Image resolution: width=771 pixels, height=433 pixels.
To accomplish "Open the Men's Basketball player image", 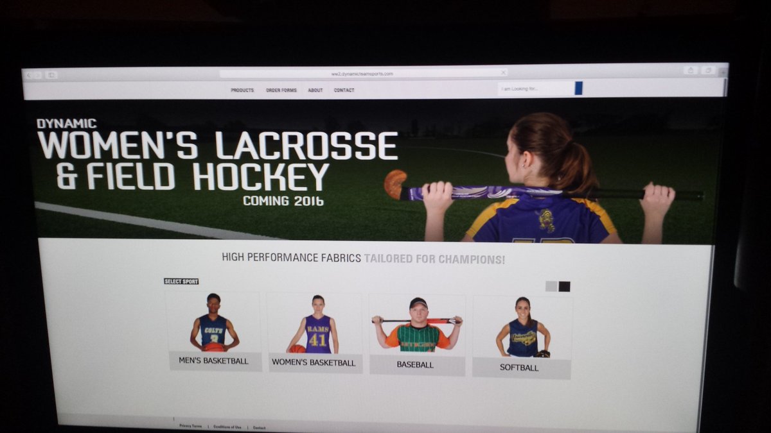I will 214,323.
